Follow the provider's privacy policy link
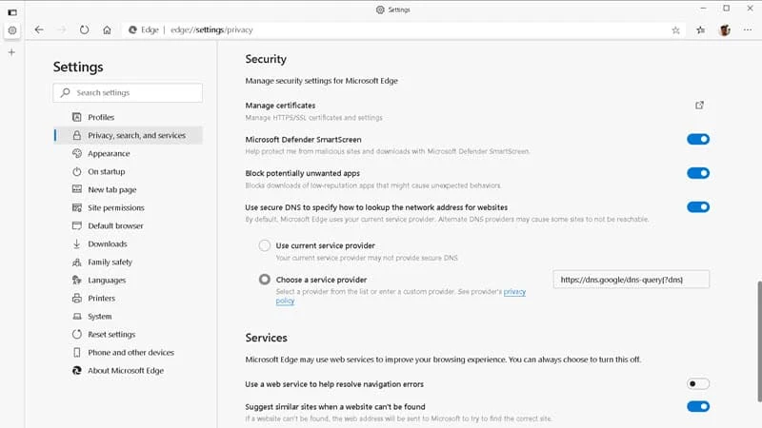Screen dimensions: 762x428 tap(514, 292)
